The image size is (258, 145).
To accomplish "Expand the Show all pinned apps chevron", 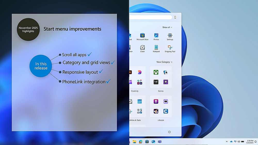I will tap(167, 27).
